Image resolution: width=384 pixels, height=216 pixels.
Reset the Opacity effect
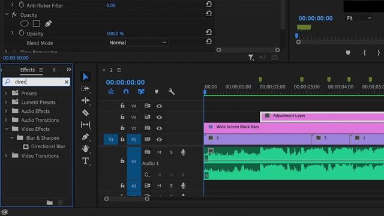pos(209,13)
